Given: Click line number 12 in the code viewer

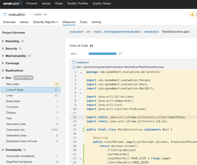Looking at the screenshot, I should pyautogui.click(x=74, y=117).
